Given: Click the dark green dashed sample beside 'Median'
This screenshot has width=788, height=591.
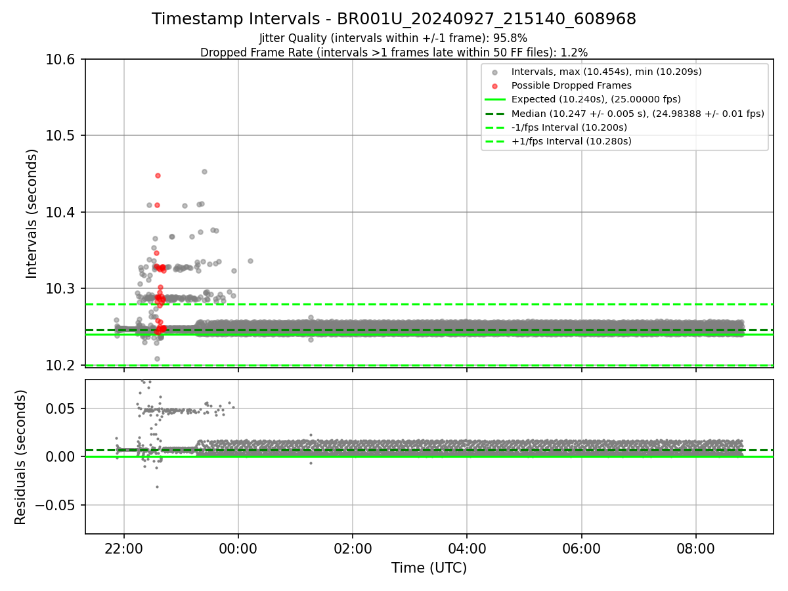Looking at the screenshot, I should (495, 114).
